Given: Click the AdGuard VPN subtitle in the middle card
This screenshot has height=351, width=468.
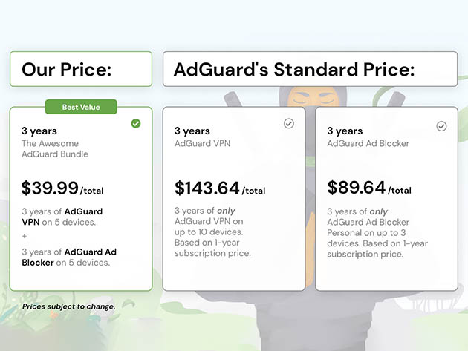Looking at the screenshot, I should pyautogui.click(x=201, y=143).
